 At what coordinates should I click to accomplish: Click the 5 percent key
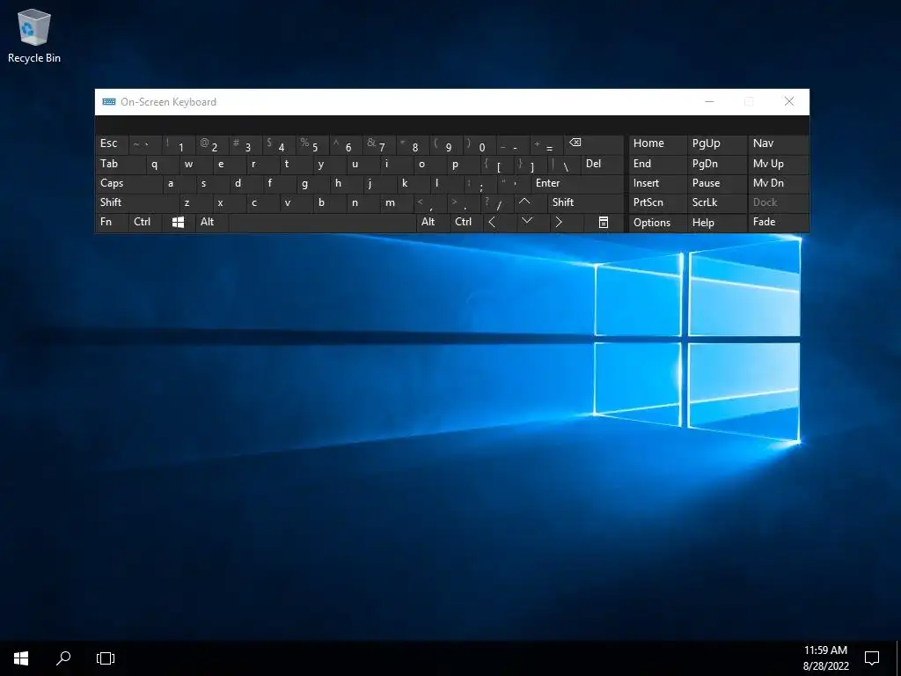point(312,143)
